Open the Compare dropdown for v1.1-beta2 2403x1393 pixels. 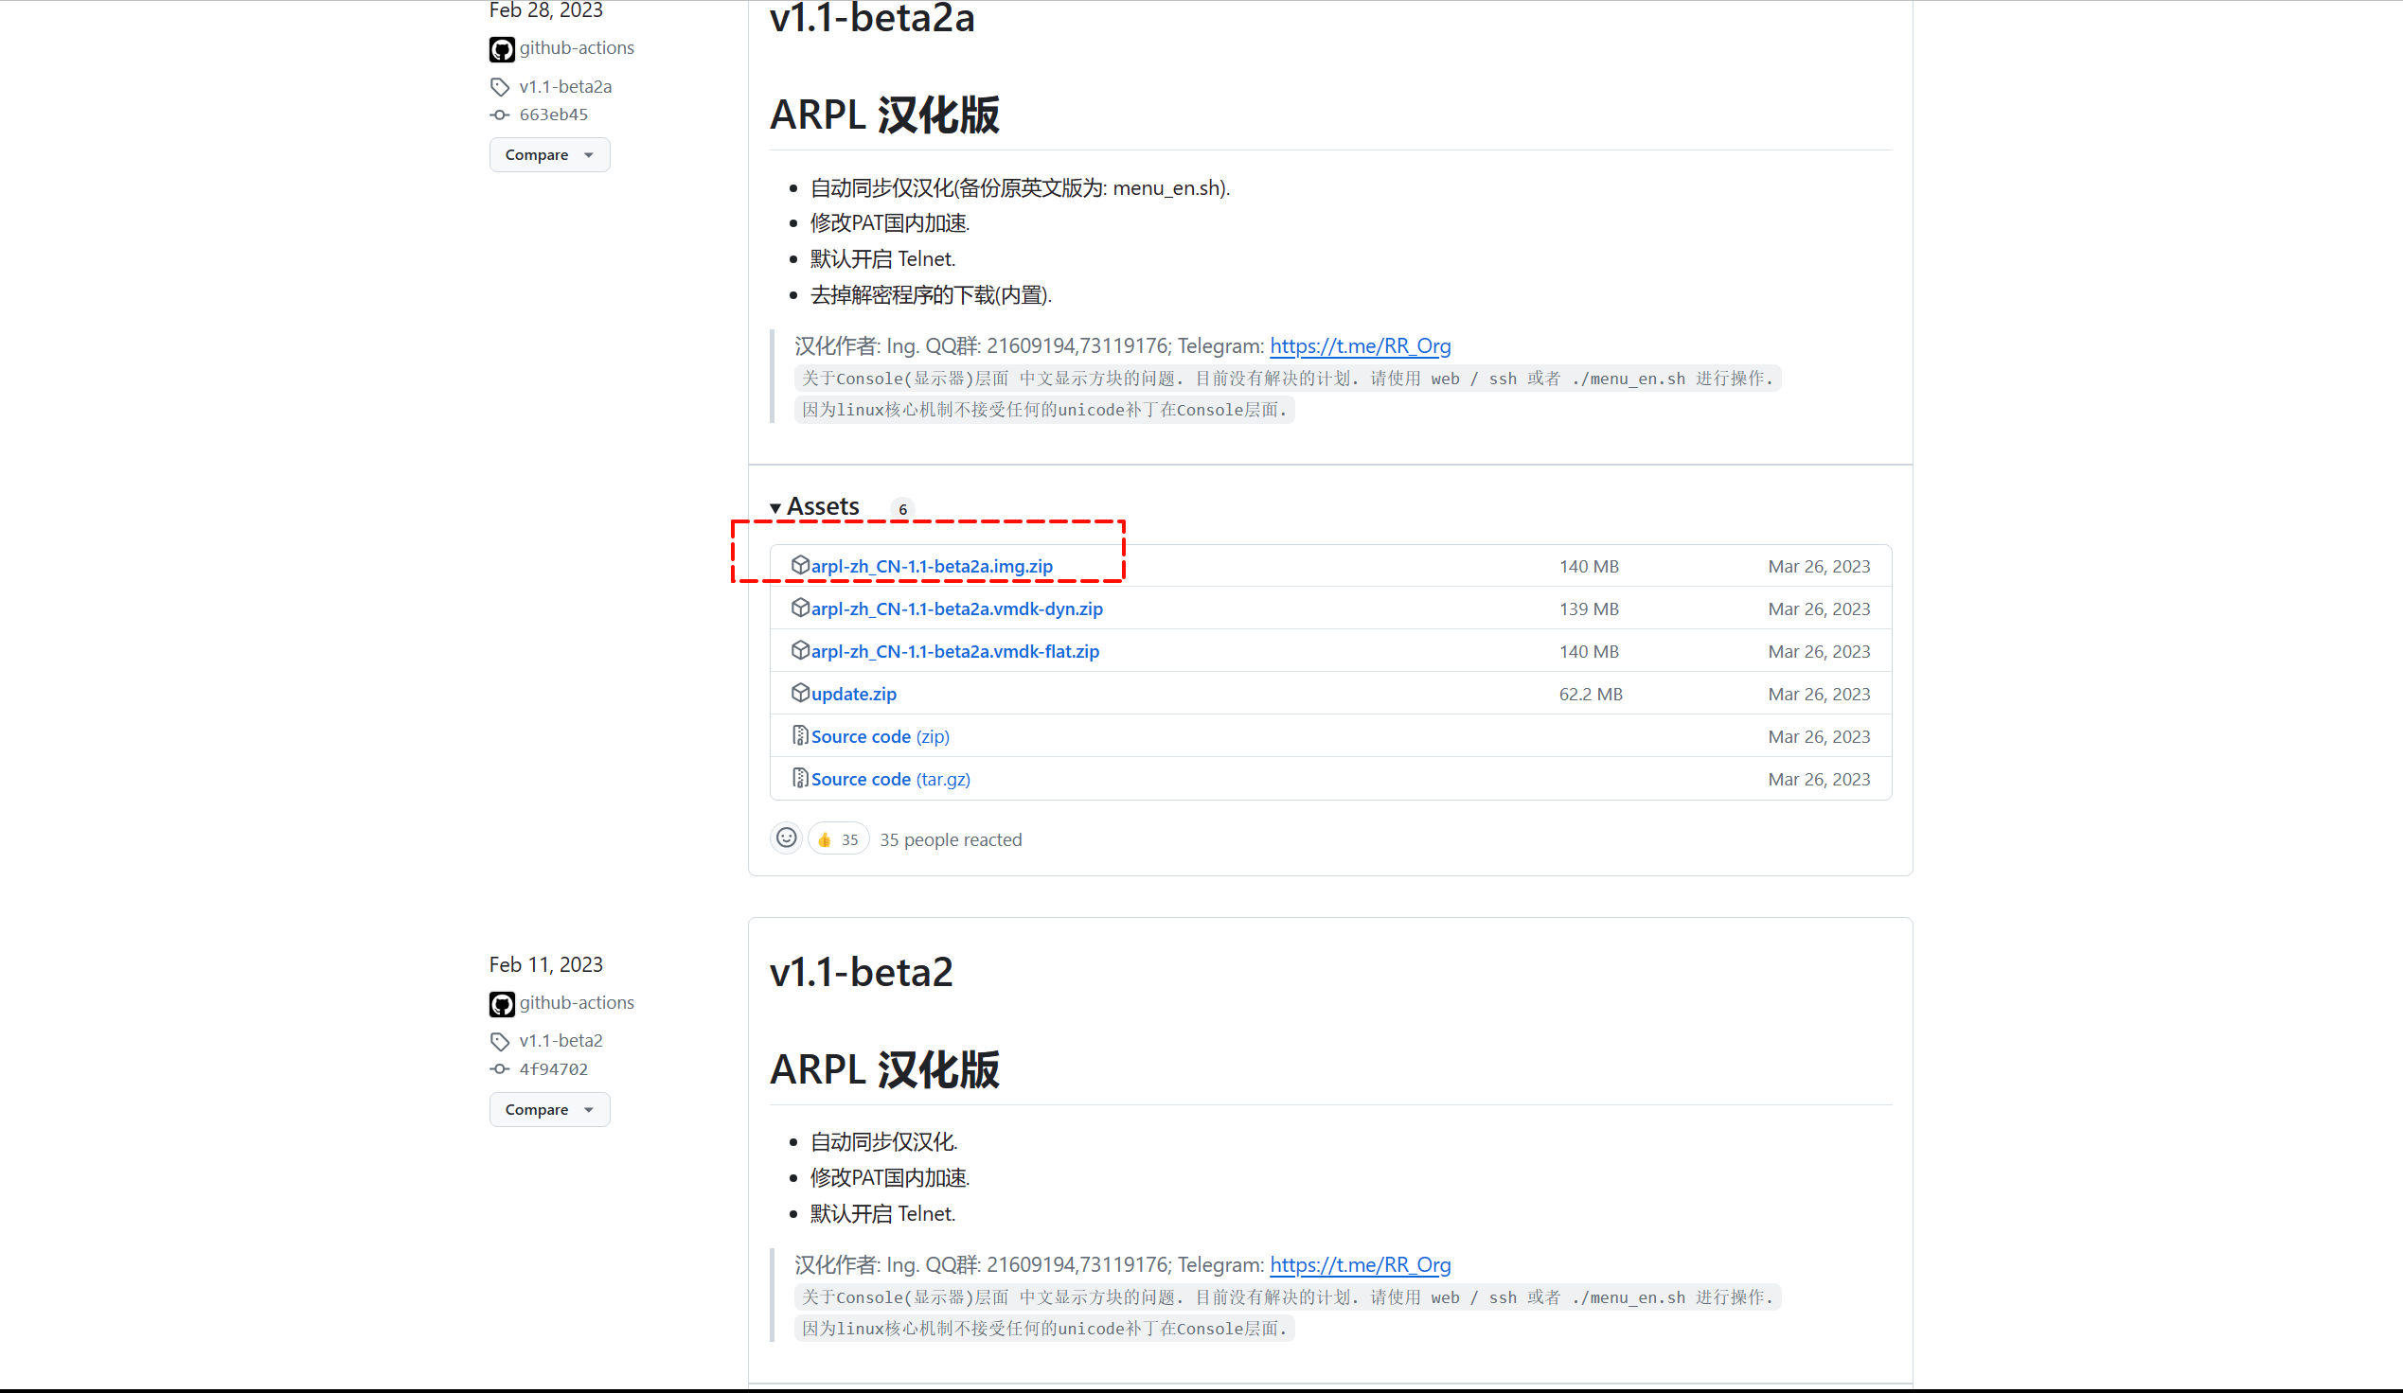(549, 1109)
